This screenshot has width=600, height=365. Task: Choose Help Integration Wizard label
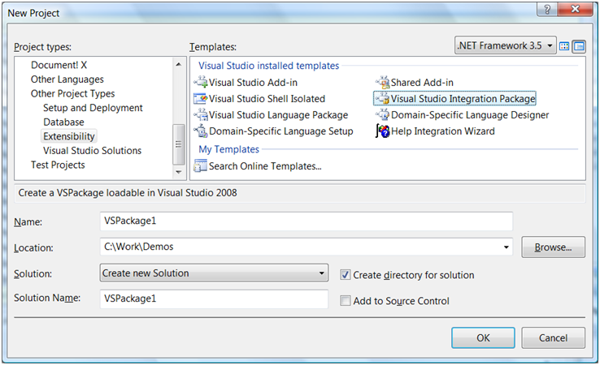443,131
